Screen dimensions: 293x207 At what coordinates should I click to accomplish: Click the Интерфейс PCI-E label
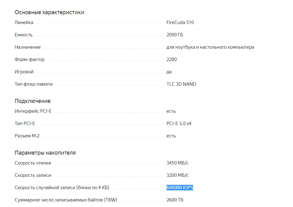click(33, 111)
